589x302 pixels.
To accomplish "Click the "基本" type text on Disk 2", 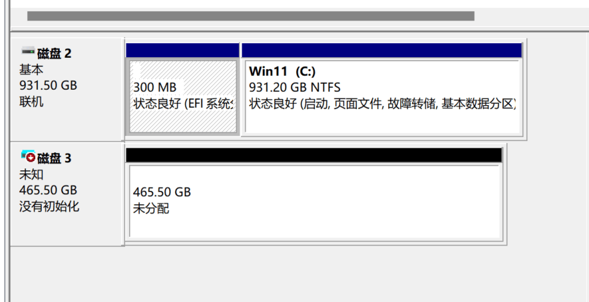I will coord(32,69).
